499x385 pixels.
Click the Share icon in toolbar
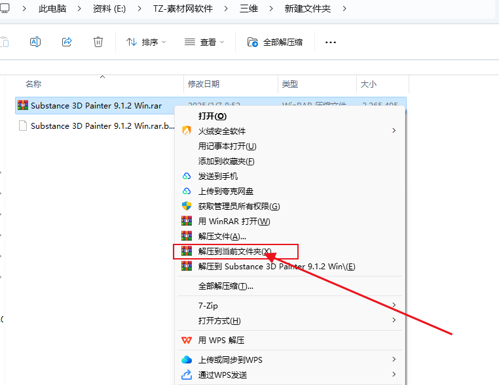coord(67,42)
